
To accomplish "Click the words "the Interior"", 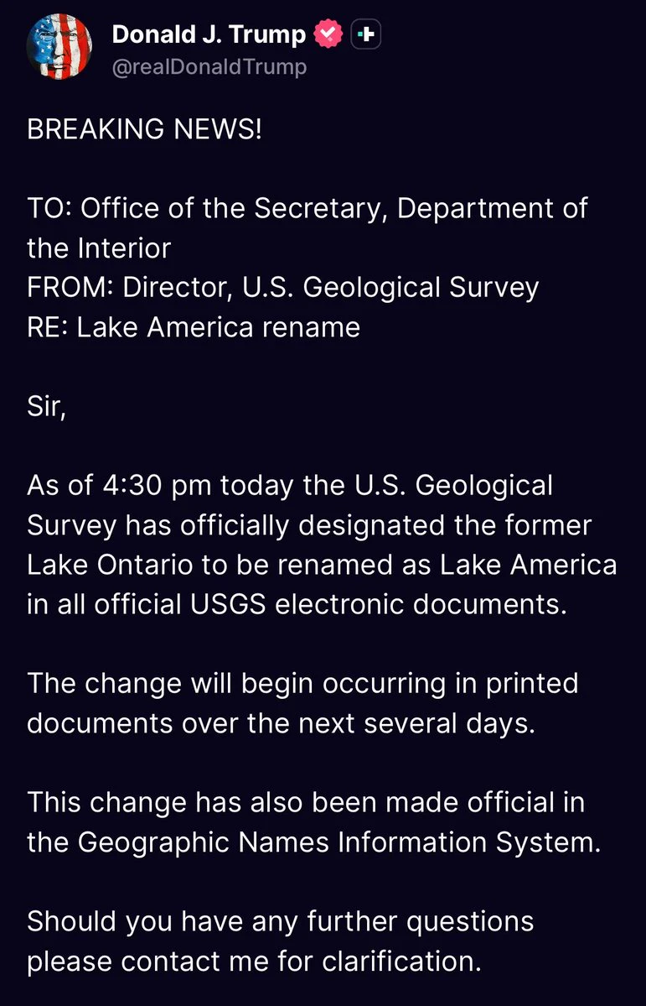I will (x=100, y=248).
